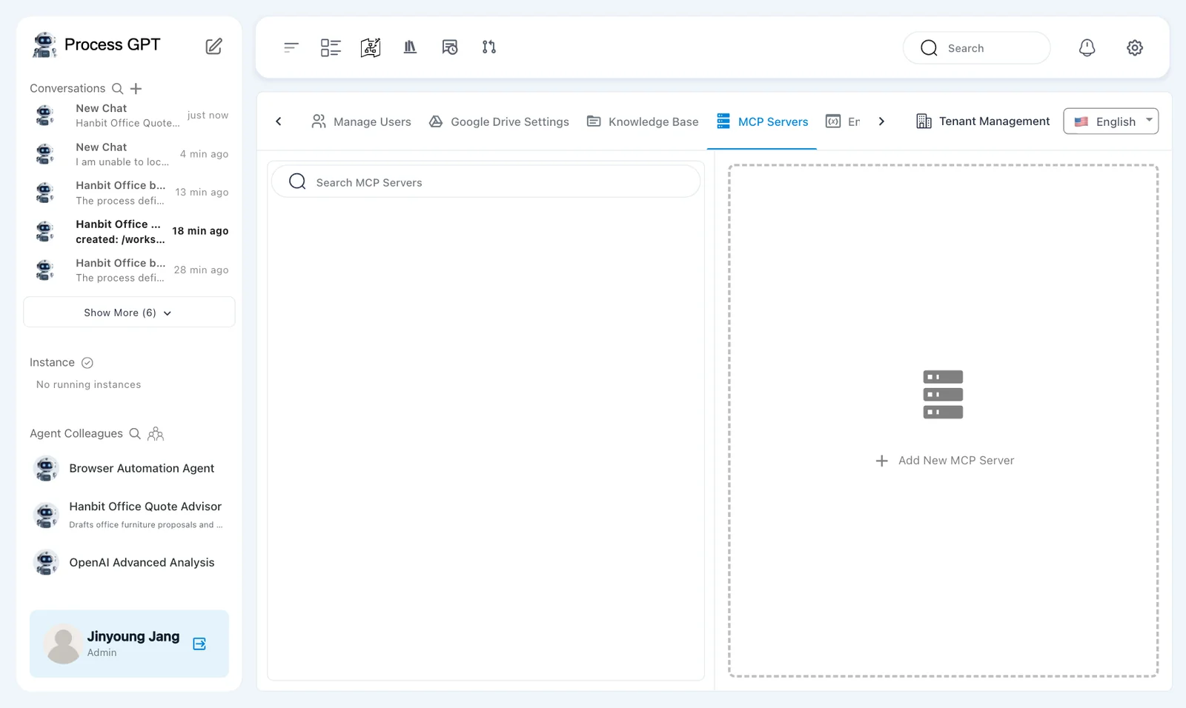The height and width of the screenshot is (708, 1186).
Task: Toggle the sidebar menu lines icon
Action: coord(291,47)
